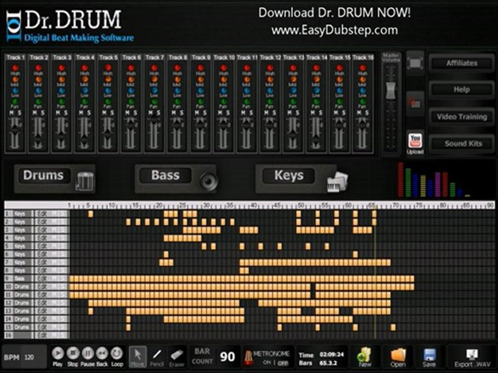The height and width of the screenshot is (373, 498).
Task: Click the first note in Keys row 1
Action: 90,214
